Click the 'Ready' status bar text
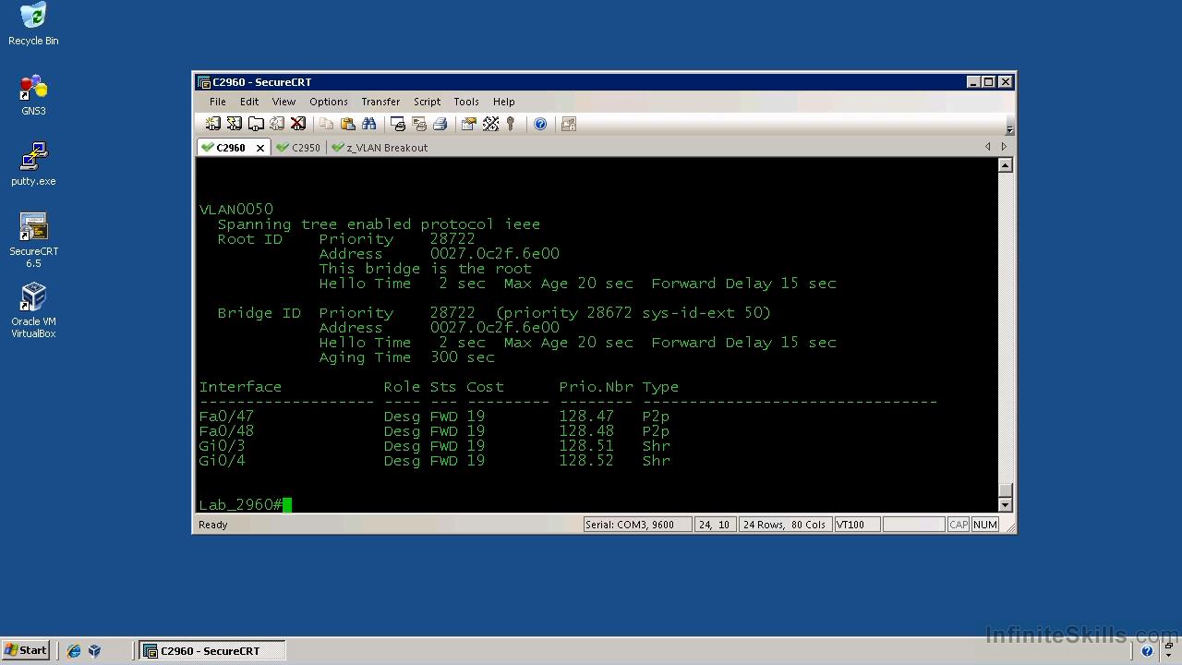Viewport: 1182px width, 665px height. tap(213, 525)
